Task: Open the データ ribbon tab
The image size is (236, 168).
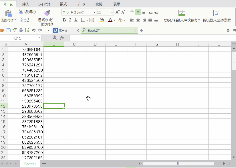Action: 81,4
